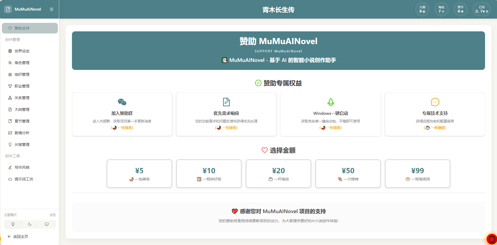Click the green check icon beside 赞助专属权益
This screenshot has height=245, width=497.
pyautogui.click(x=258, y=83)
